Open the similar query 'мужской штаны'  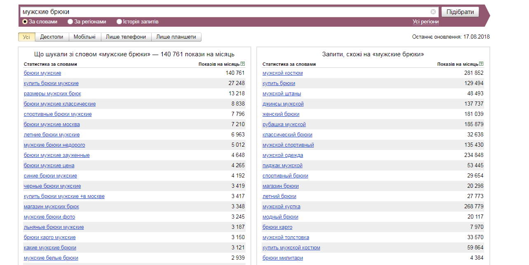(282, 94)
